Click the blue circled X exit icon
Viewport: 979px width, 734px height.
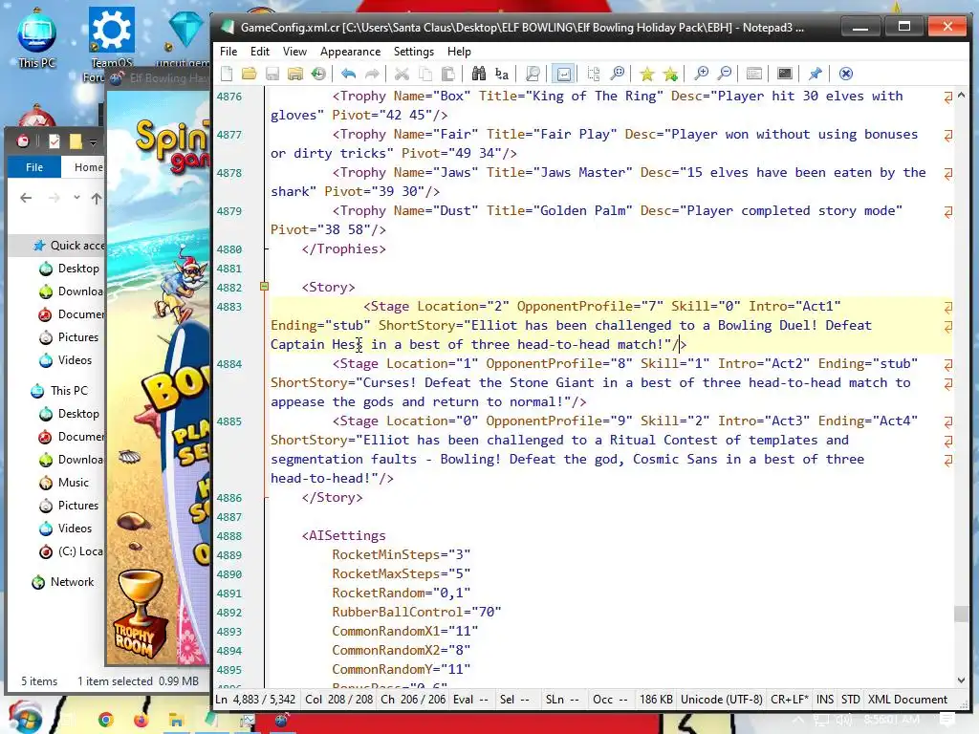click(x=845, y=74)
